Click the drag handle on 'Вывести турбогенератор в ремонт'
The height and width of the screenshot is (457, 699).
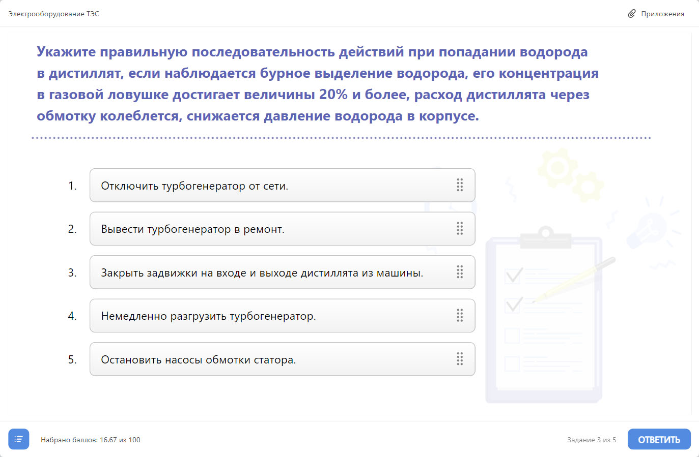[460, 229]
